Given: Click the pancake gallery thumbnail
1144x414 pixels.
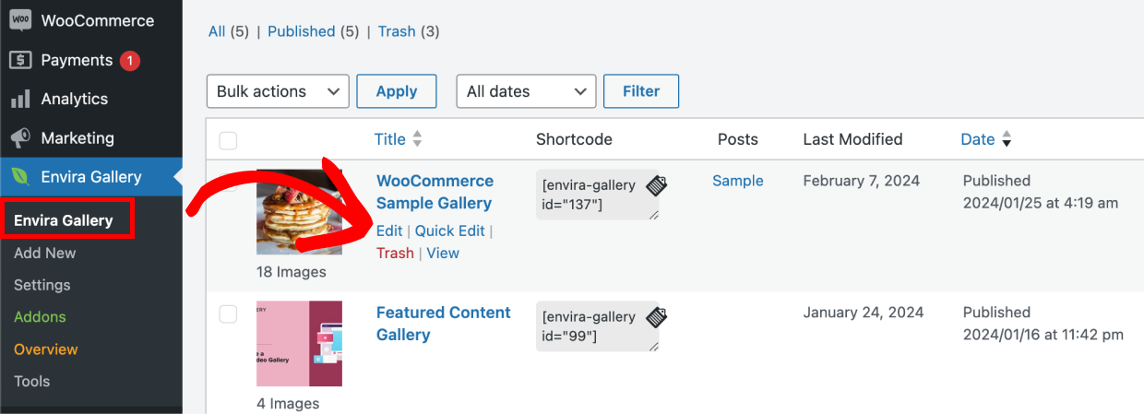Looking at the screenshot, I should 299,212.
